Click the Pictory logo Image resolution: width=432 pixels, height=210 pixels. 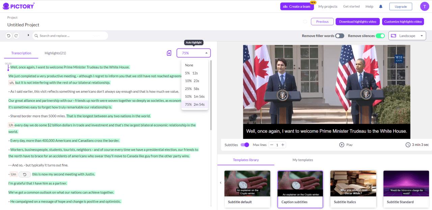click(x=19, y=6)
